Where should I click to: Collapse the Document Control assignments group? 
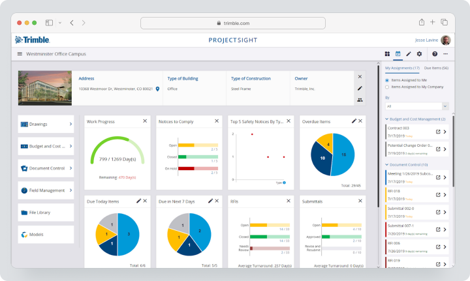386,164
